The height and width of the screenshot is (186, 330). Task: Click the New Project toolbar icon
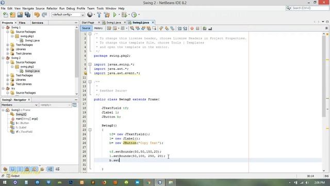(12, 15)
